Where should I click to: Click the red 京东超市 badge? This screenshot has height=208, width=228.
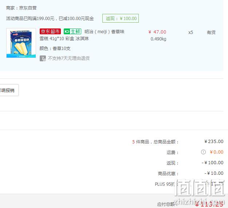pyautogui.click(x=50, y=31)
